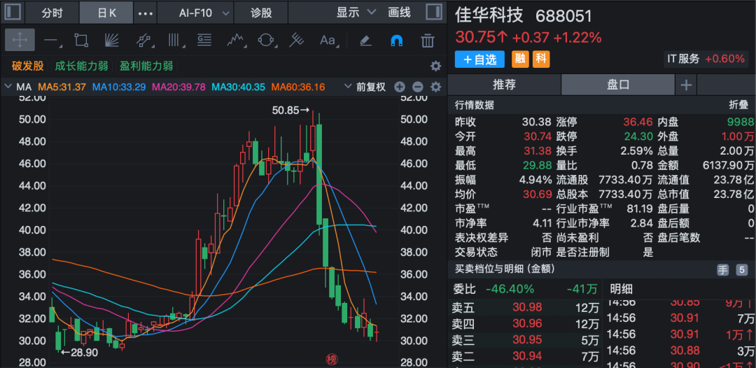Click the 卖五 price 30.98
Viewport: 756px width, 368px height.
click(527, 307)
